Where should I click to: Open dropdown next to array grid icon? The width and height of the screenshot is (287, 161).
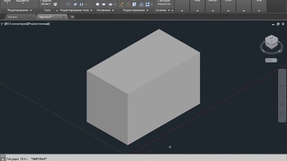coord(152,4)
